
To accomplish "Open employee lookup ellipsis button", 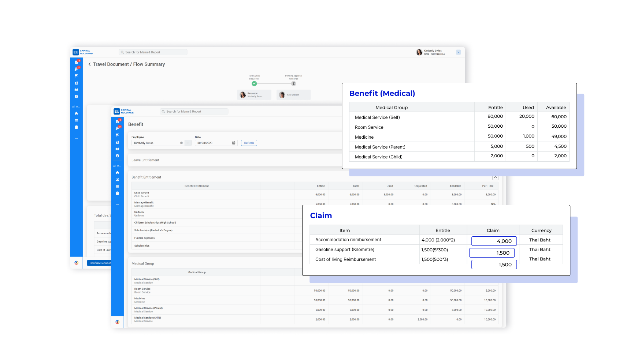I will (188, 143).
